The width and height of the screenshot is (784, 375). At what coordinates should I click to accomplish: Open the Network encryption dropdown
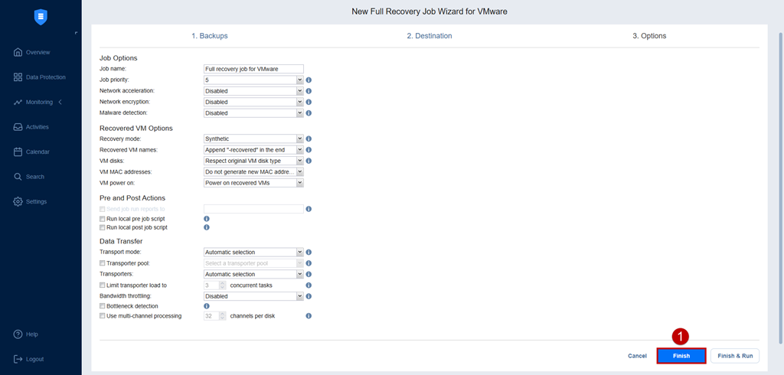pyautogui.click(x=253, y=102)
